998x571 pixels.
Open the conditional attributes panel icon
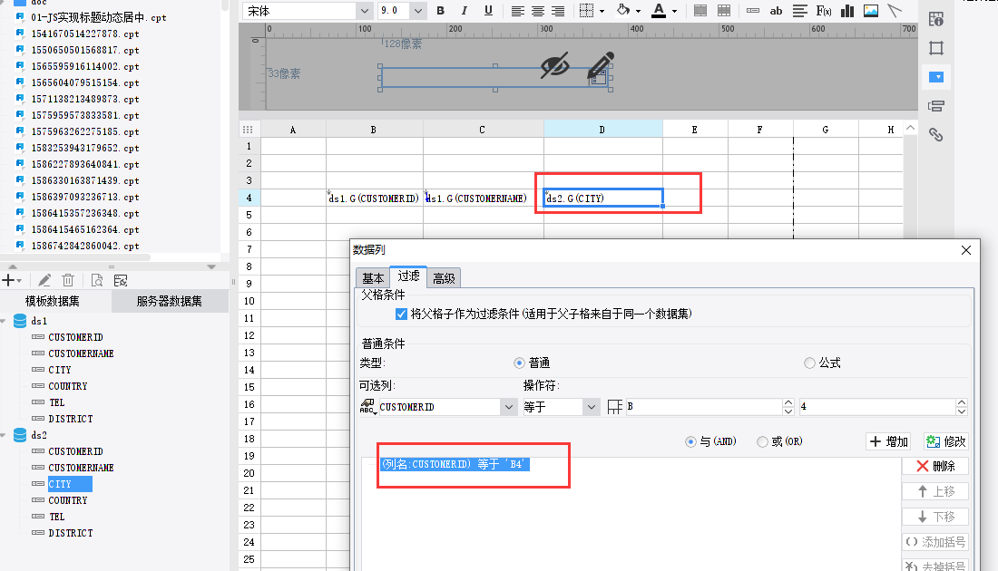click(935, 106)
